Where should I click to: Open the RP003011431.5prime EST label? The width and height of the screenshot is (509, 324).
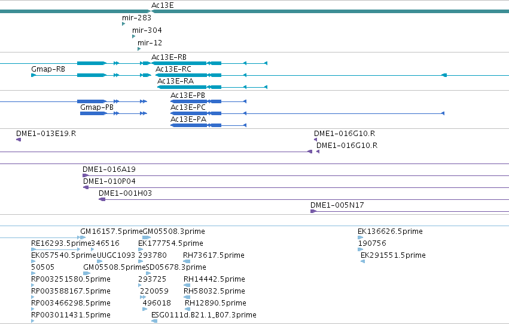[71, 315]
